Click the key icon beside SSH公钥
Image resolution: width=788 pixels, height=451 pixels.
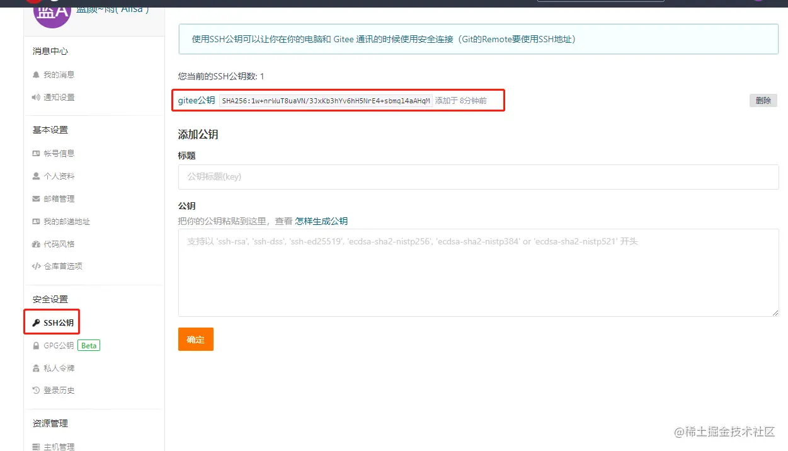point(36,323)
